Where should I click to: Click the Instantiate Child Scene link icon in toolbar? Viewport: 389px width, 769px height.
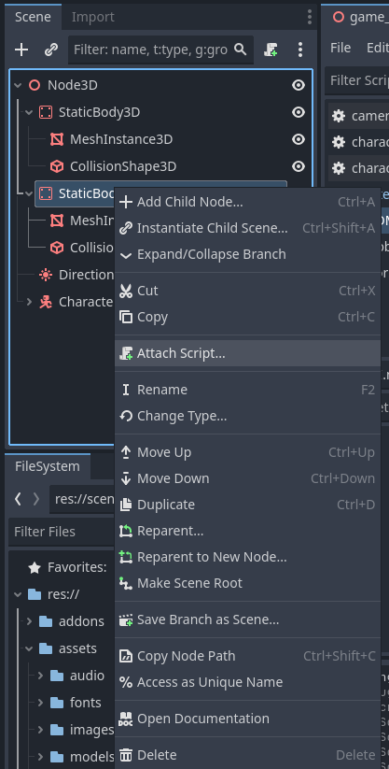51,50
